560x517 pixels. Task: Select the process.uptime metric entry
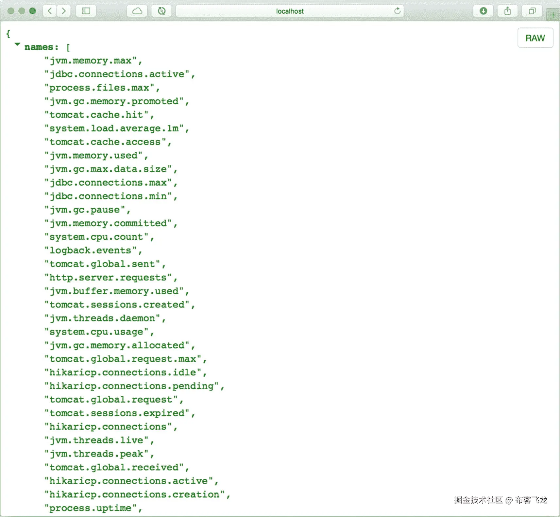coord(93,508)
